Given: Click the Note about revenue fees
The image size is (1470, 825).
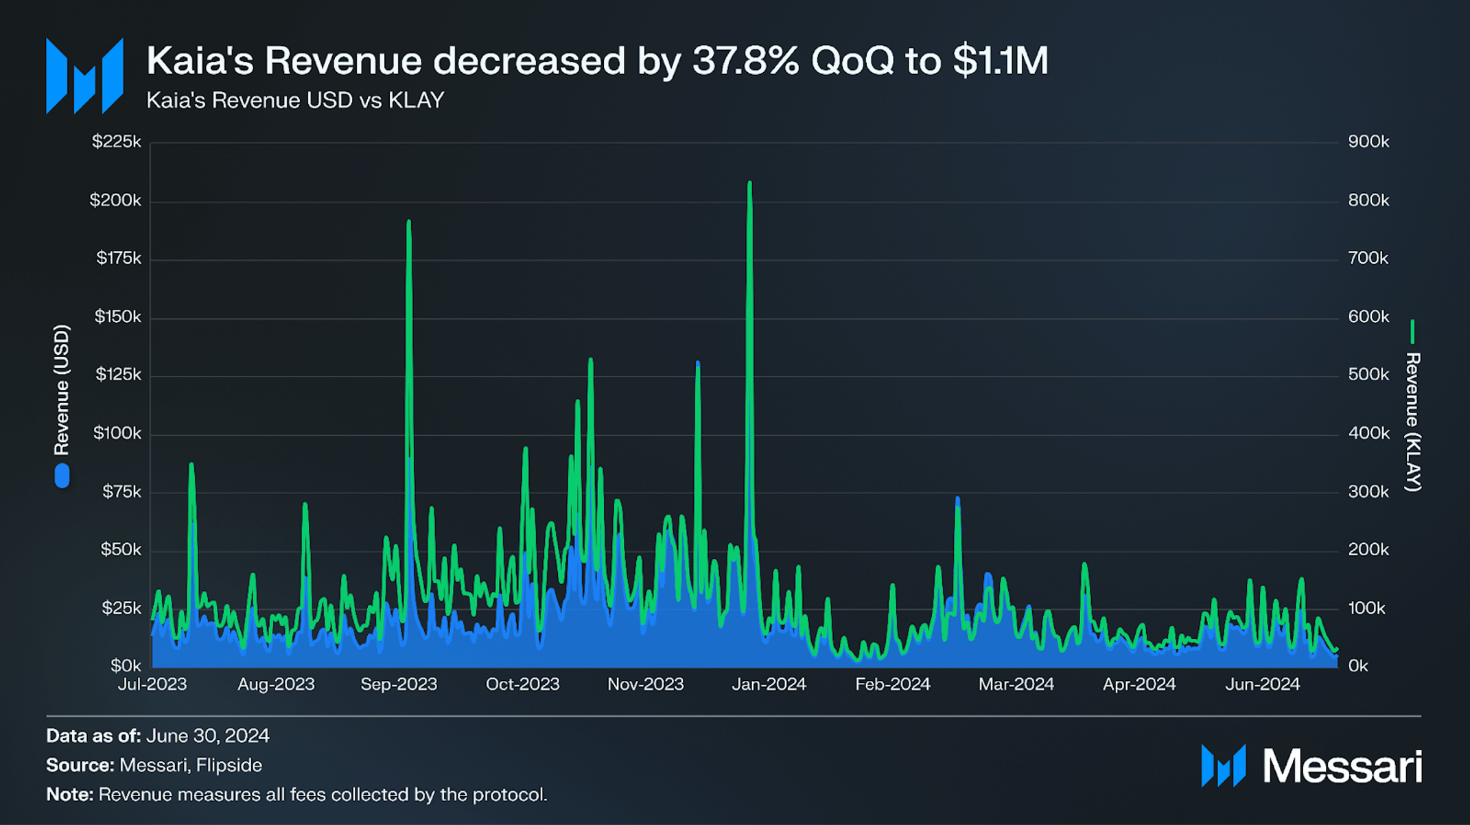Looking at the screenshot, I should point(296,795).
